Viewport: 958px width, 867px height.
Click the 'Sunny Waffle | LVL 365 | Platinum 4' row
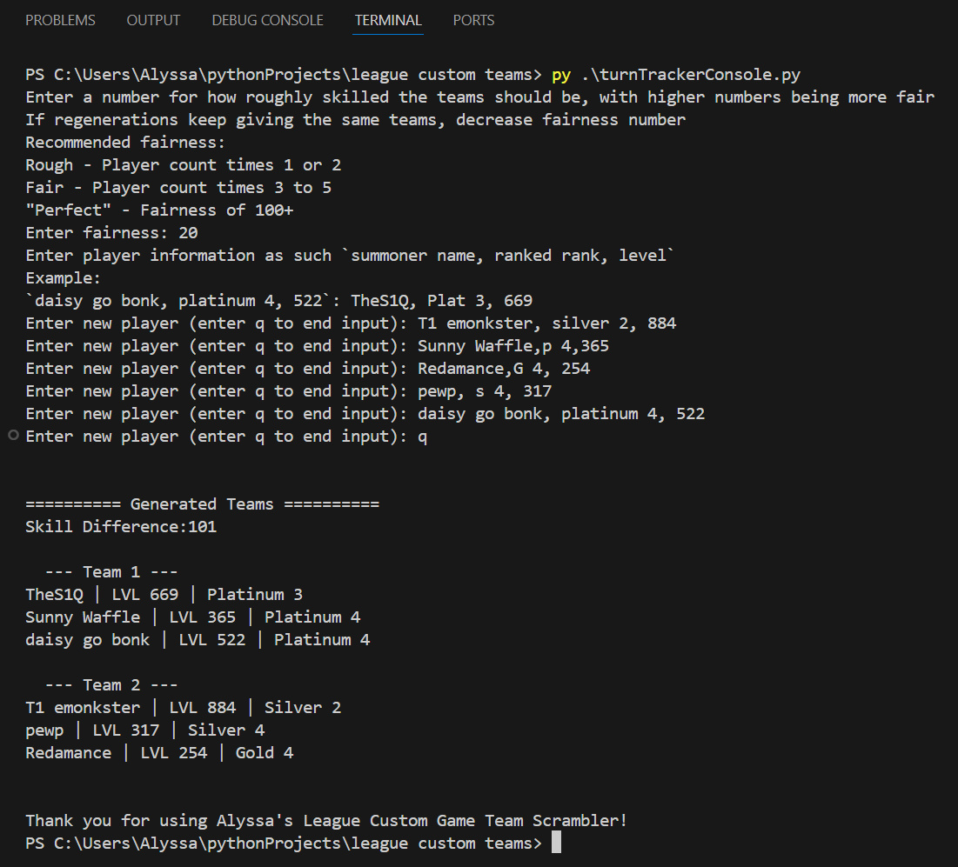(x=193, y=617)
